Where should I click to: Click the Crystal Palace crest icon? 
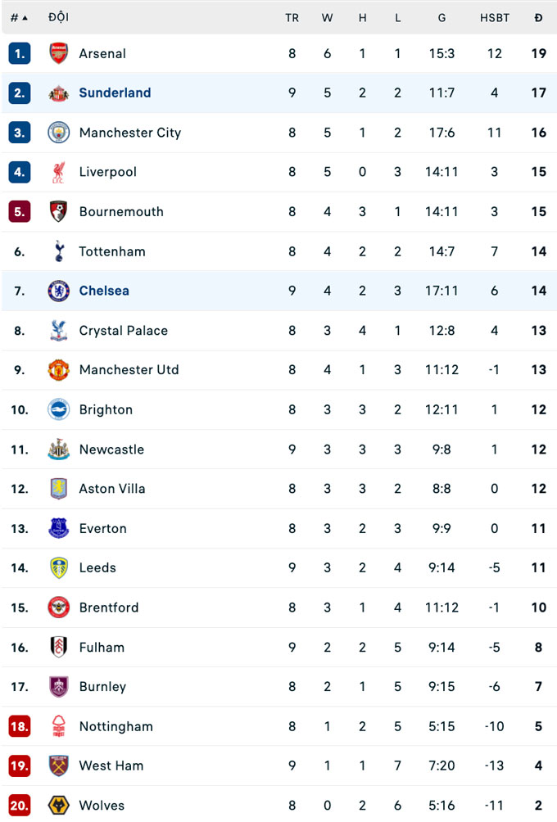(x=59, y=331)
